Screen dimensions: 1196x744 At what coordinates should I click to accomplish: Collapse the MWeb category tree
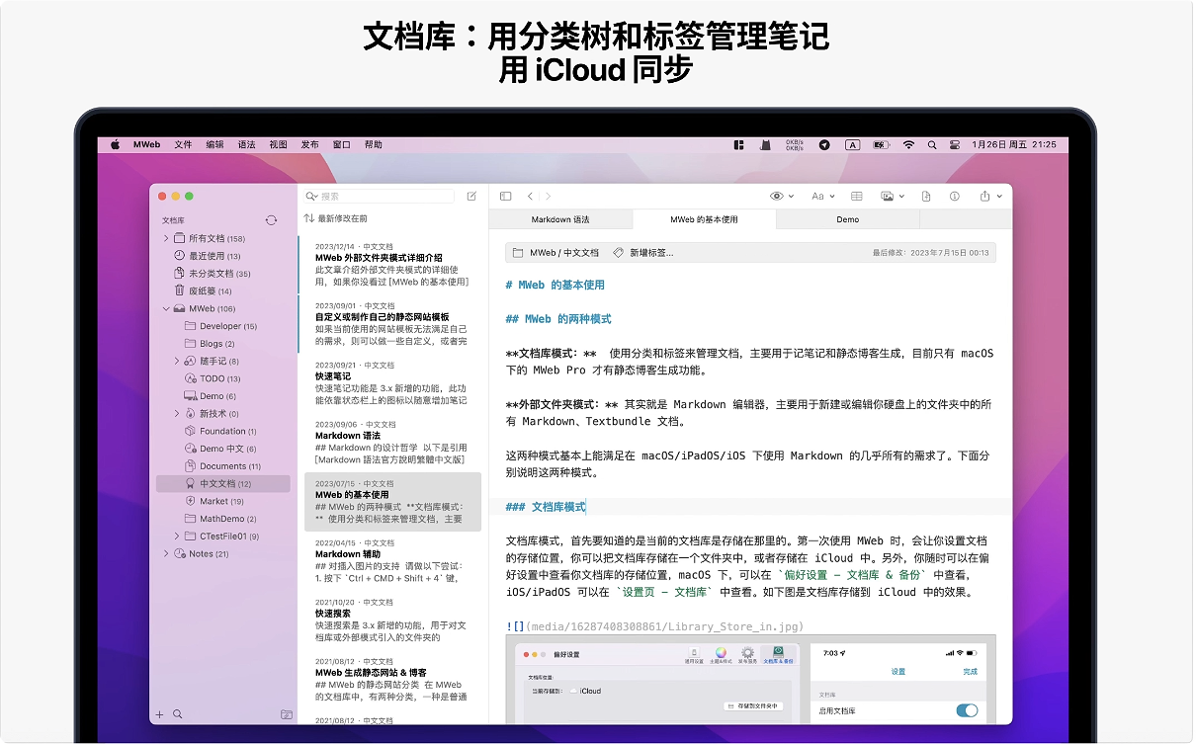[165, 308]
